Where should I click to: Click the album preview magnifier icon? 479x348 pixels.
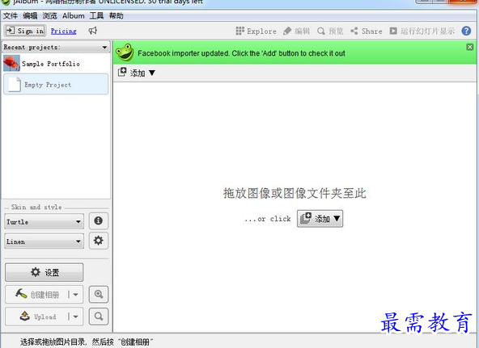pyautogui.click(x=99, y=295)
